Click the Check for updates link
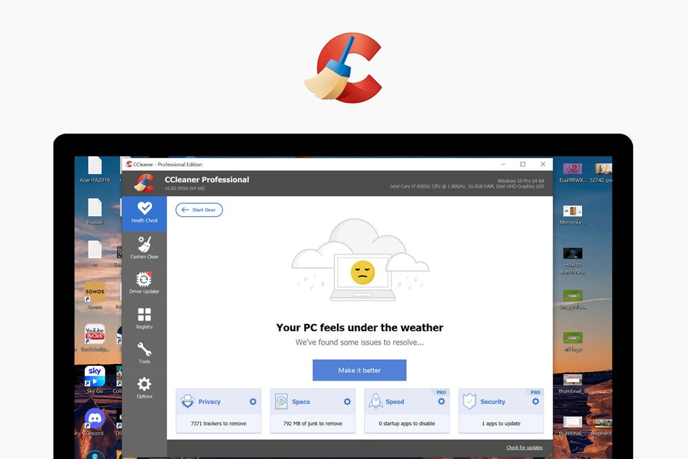Screen dimensions: 688x459 [x=524, y=448]
